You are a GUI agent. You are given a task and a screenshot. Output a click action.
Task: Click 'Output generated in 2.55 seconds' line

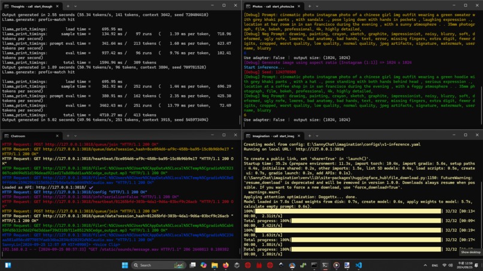105,15
